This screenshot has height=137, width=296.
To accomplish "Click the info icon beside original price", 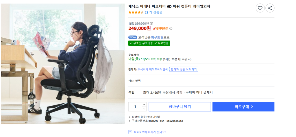I will click(x=151, y=24).
